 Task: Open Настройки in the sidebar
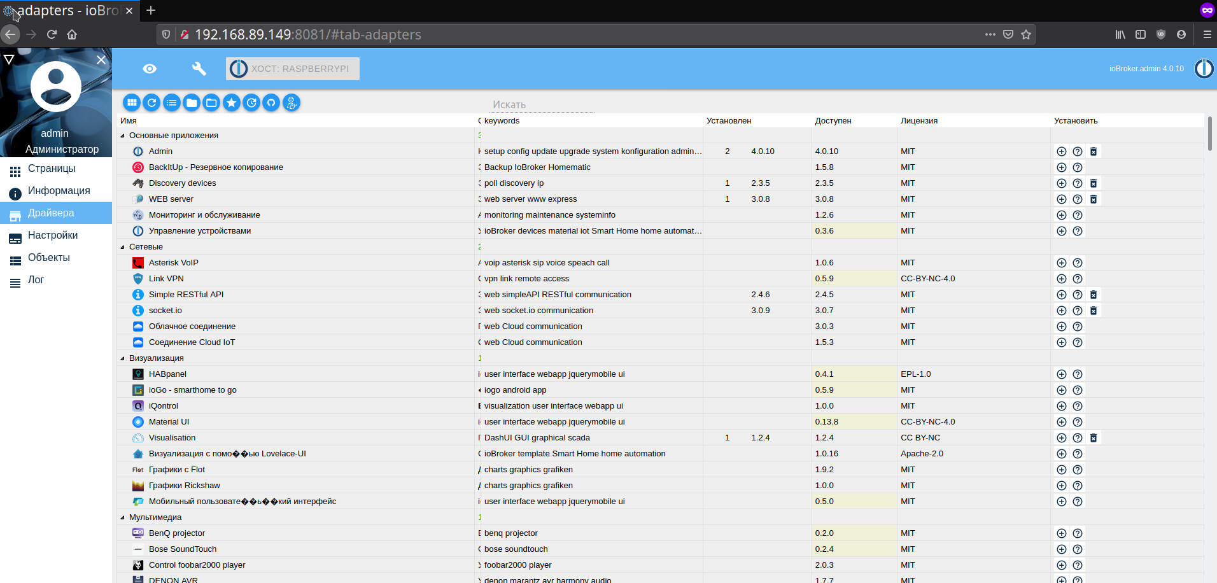pos(56,235)
